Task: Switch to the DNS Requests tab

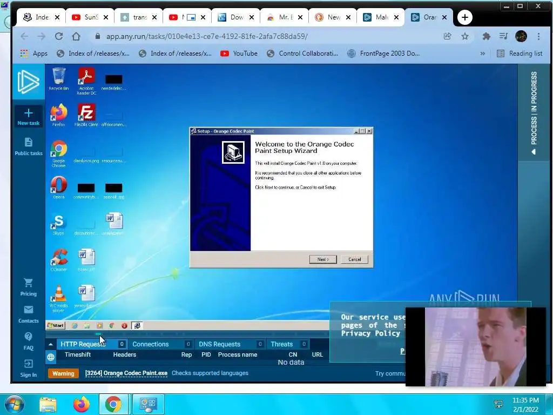Action: pos(230,344)
